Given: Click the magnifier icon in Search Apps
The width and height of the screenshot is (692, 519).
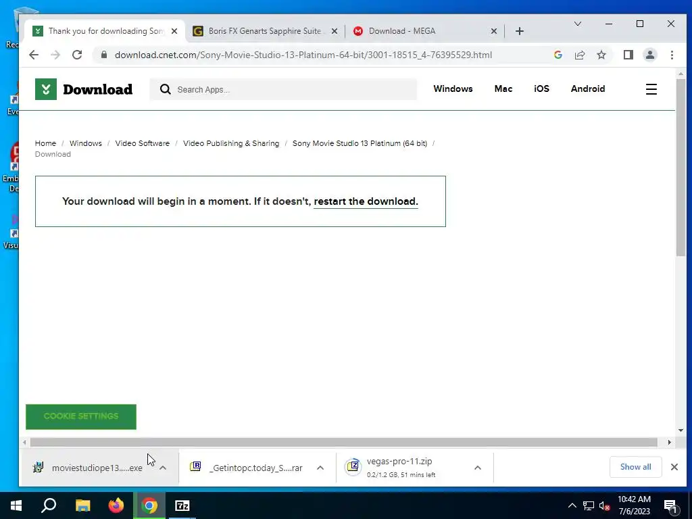Looking at the screenshot, I should (x=165, y=89).
